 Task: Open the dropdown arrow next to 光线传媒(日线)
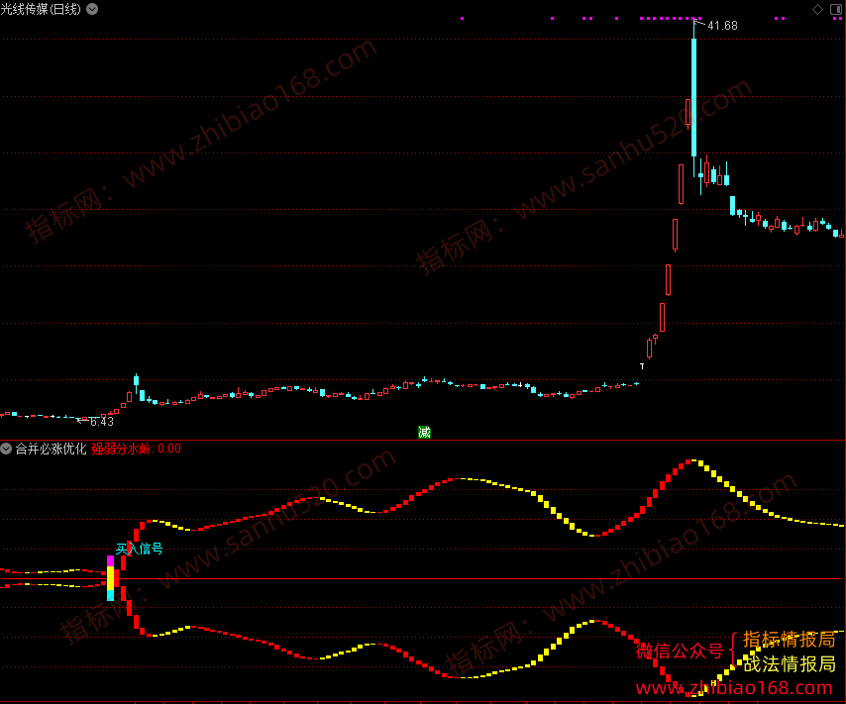point(92,9)
